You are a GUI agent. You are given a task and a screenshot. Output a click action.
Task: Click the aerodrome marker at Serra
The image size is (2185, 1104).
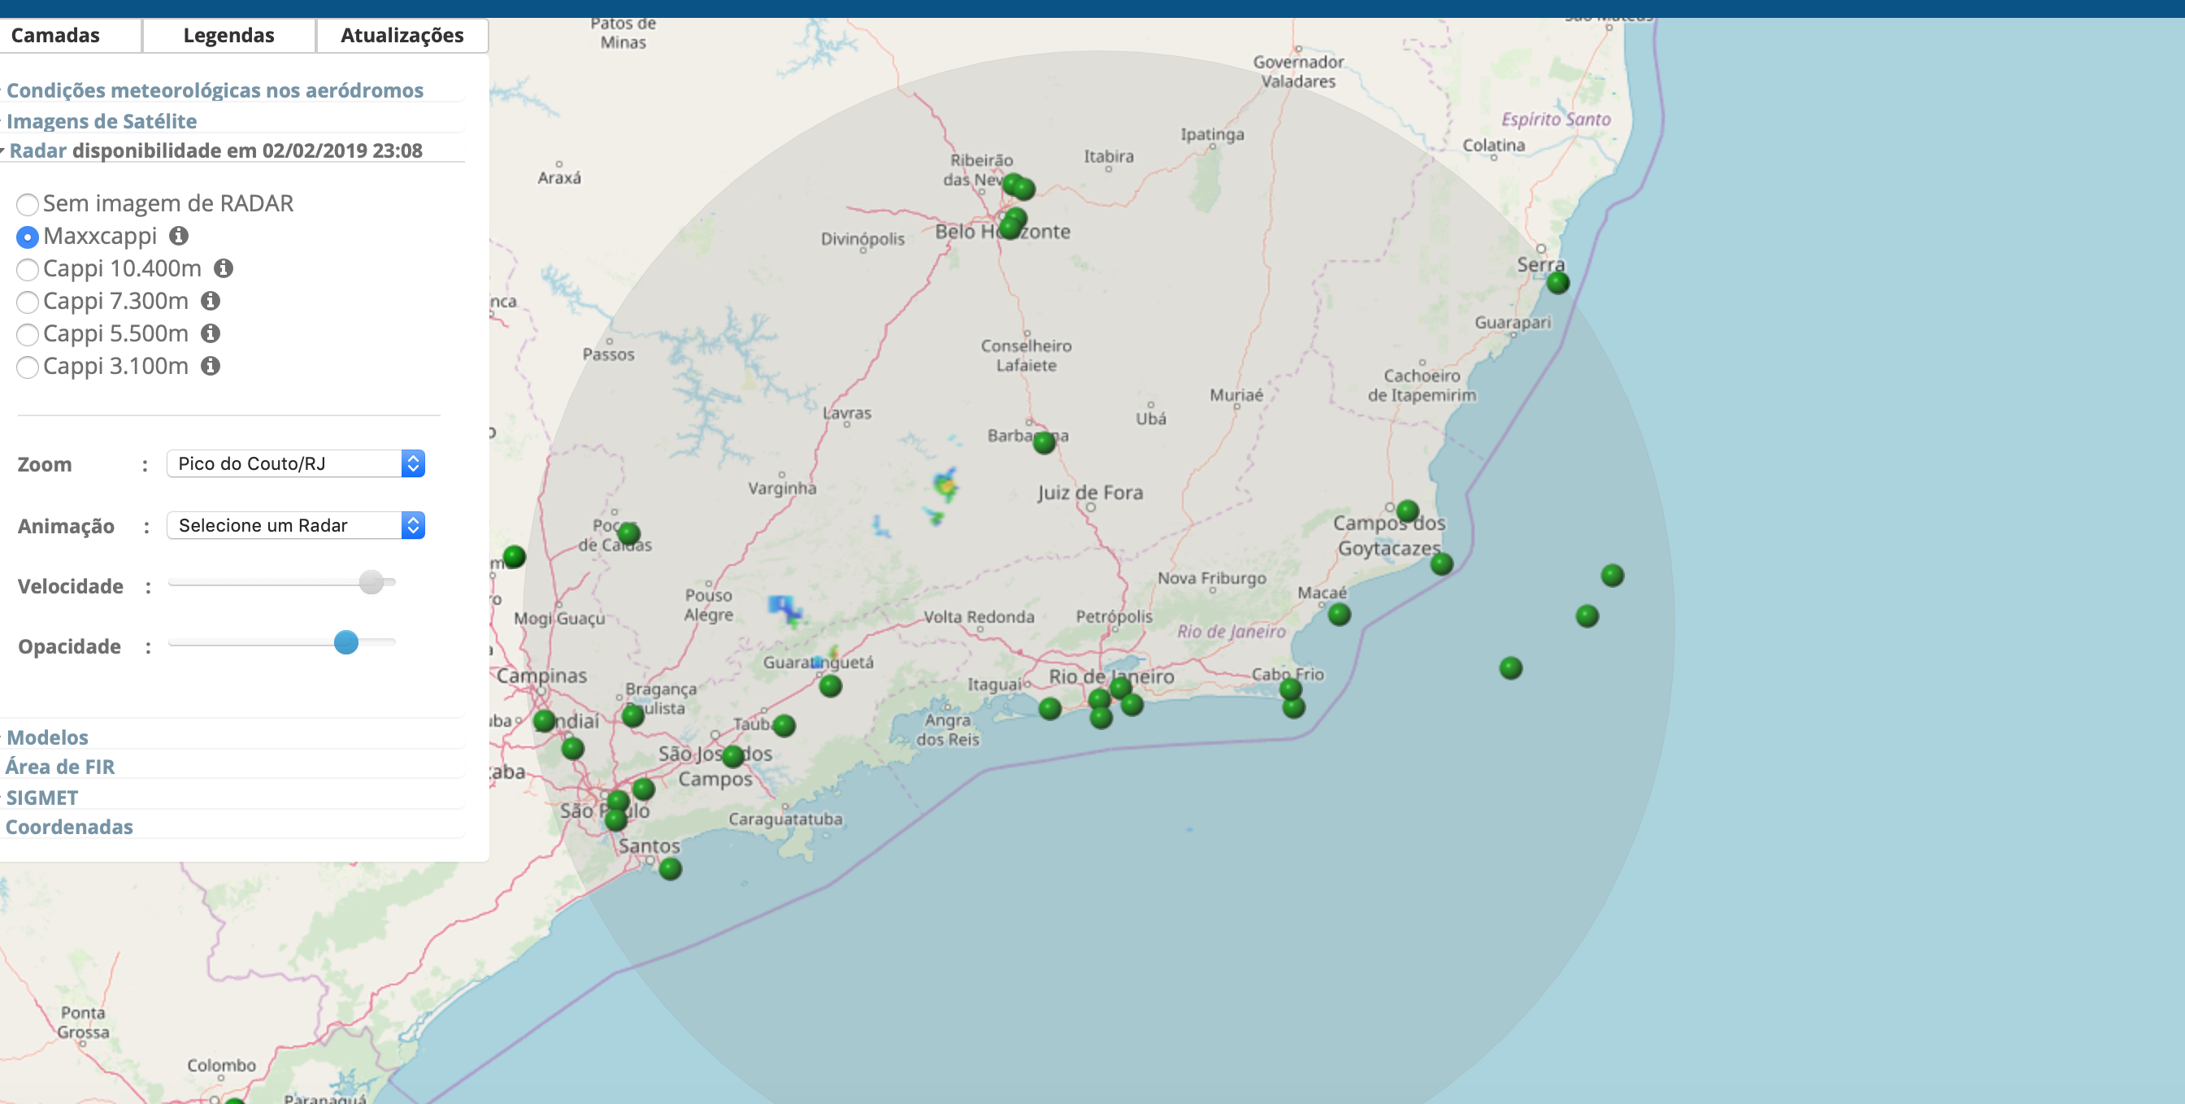click(x=1557, y=283)
